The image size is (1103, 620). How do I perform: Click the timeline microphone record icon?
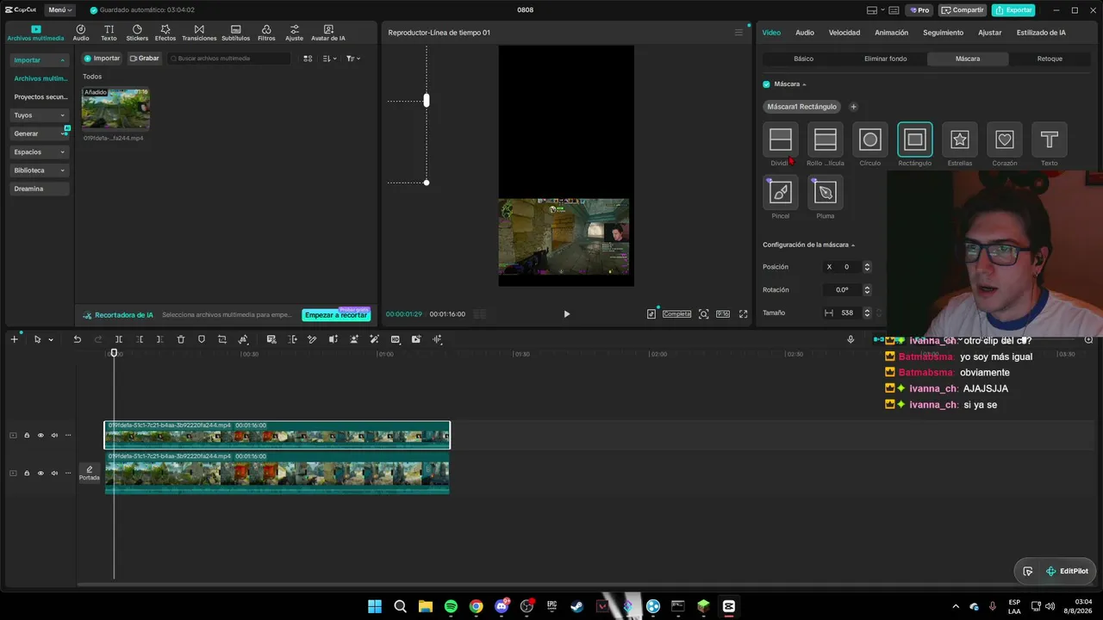851,339
